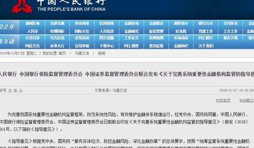This screenshot has width=254, height=148.
Task: Go to 首页 in breadcrumb
Action: click(62, 53)
